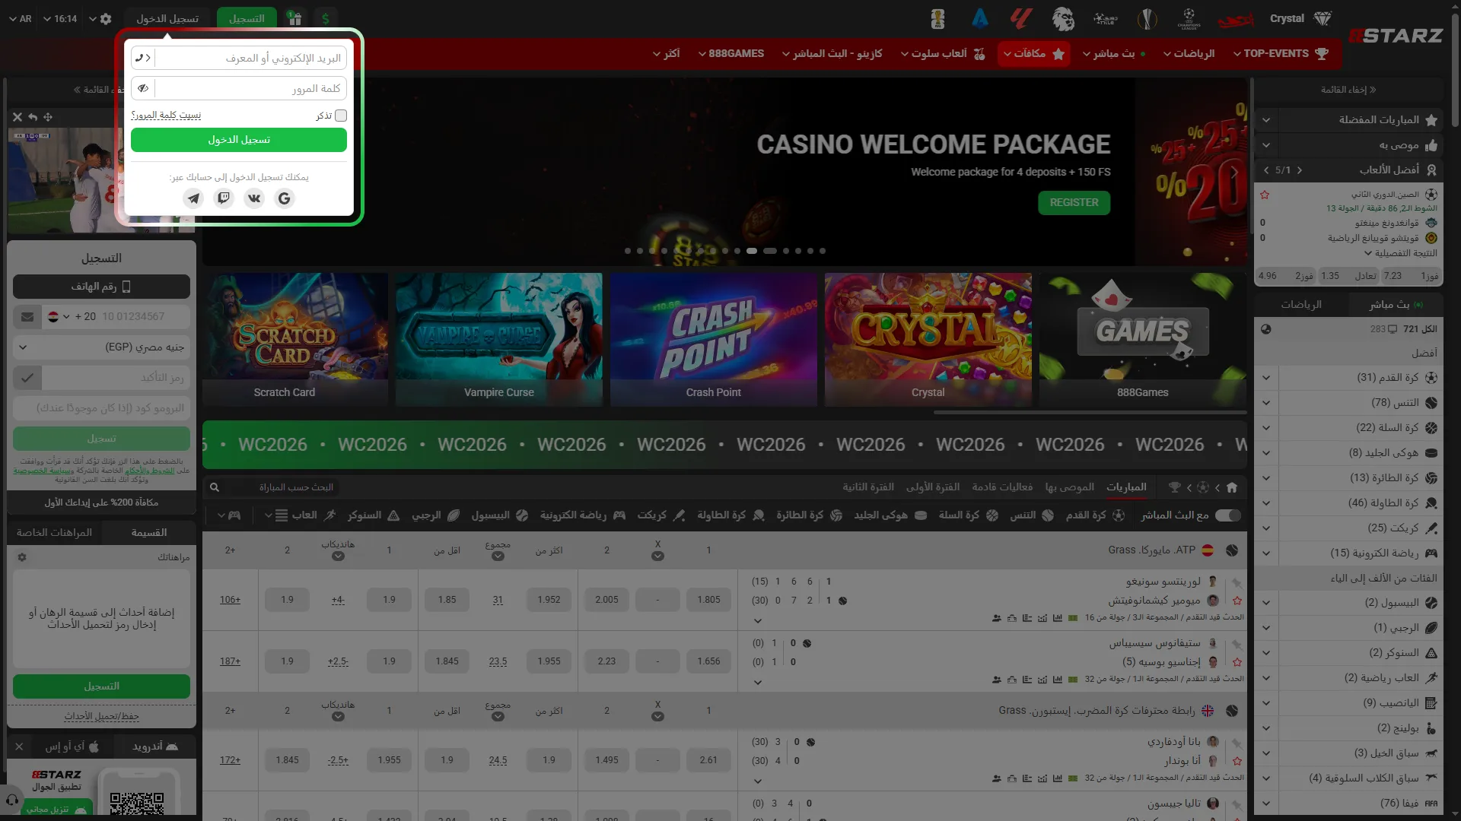Click the active banner carousel dot

click(x=752, y=251)
